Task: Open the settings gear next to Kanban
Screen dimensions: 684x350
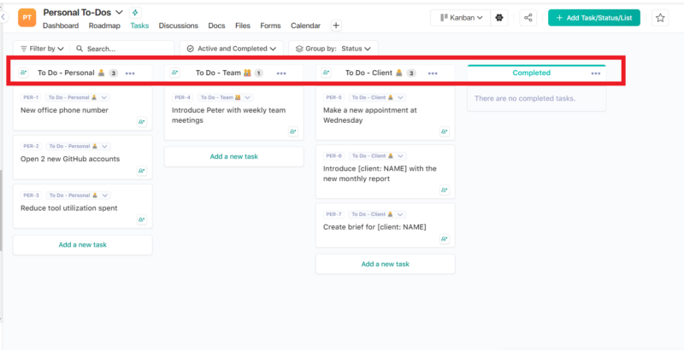Action: 499,18
